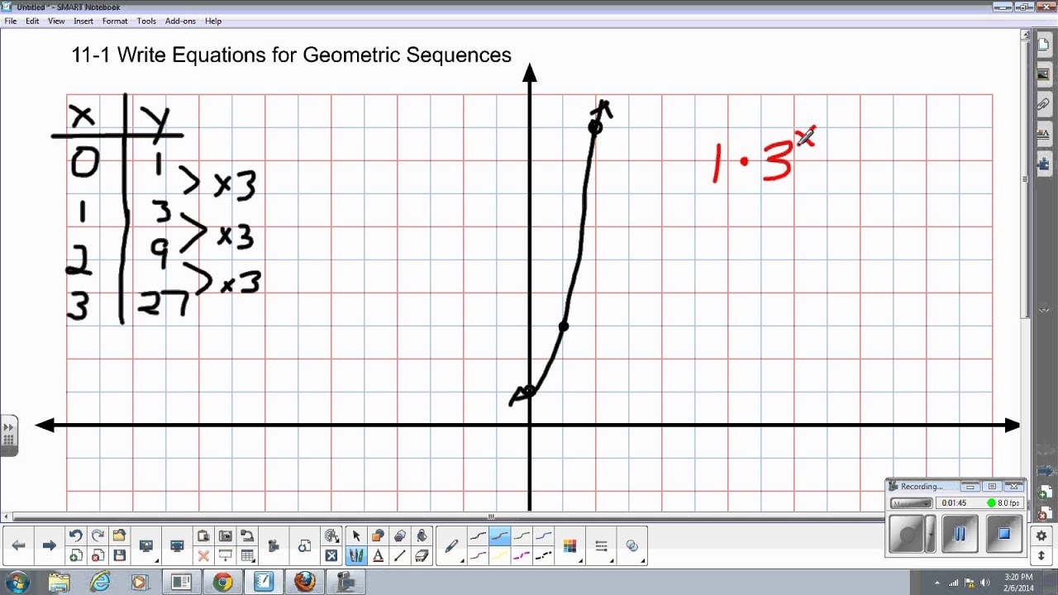Delete the current page
The image size is (1058, 595).
point(98,555)
